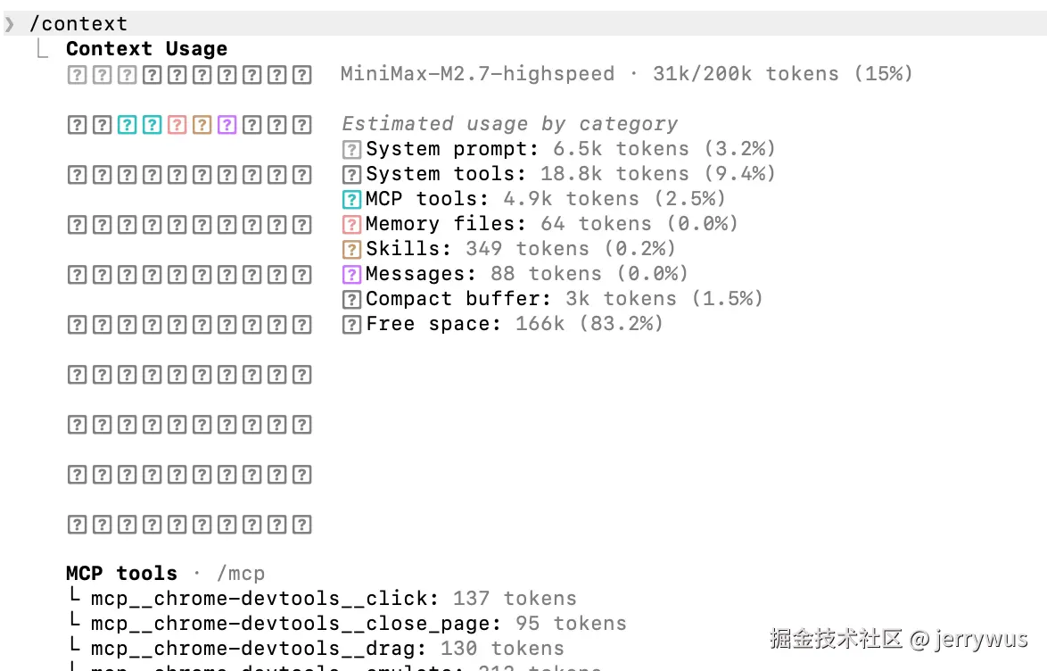Screen dimensions: 1047x671
Task: Click the /context command text
Action: tap(78, 24)
